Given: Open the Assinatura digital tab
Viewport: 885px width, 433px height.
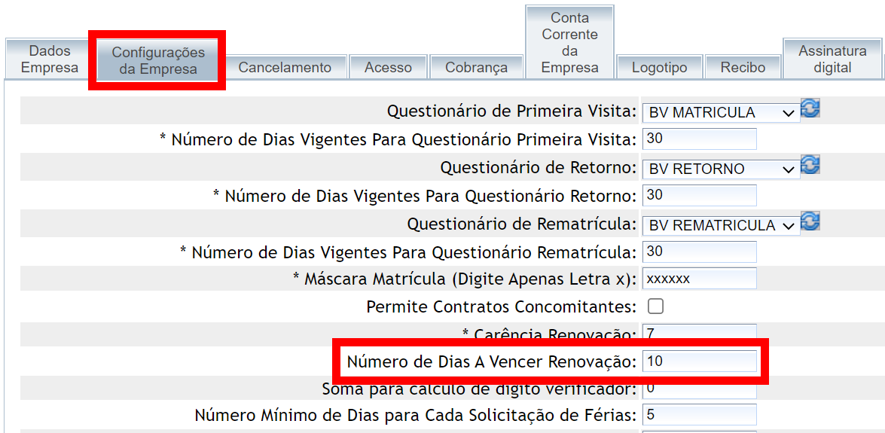Looking at the screenshot, I should (832, 59).
